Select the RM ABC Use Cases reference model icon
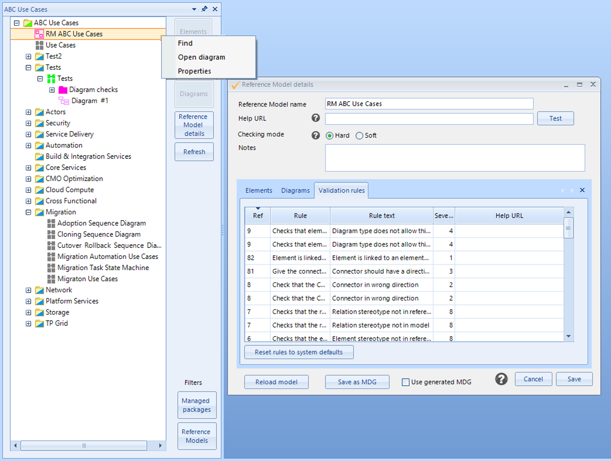 coord(39,34)
